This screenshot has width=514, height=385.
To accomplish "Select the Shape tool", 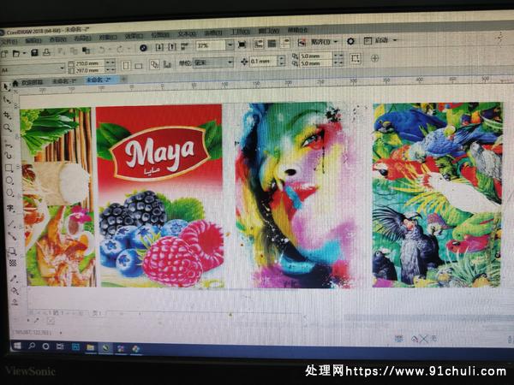I will pyautogui.click(x=6, y=99).
